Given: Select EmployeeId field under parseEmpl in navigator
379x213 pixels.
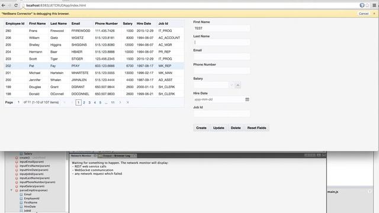Looking at the screenshot, I should 31,198.
